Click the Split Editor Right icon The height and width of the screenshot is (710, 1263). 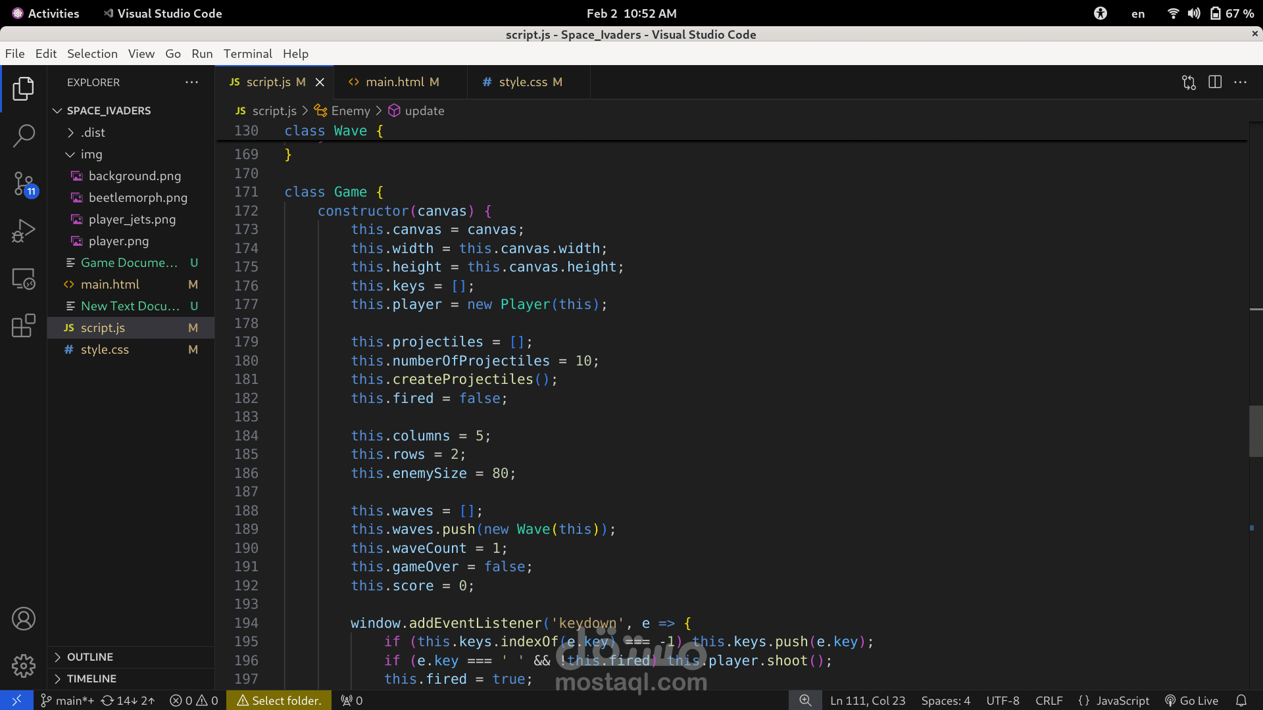pos(1214,82)
